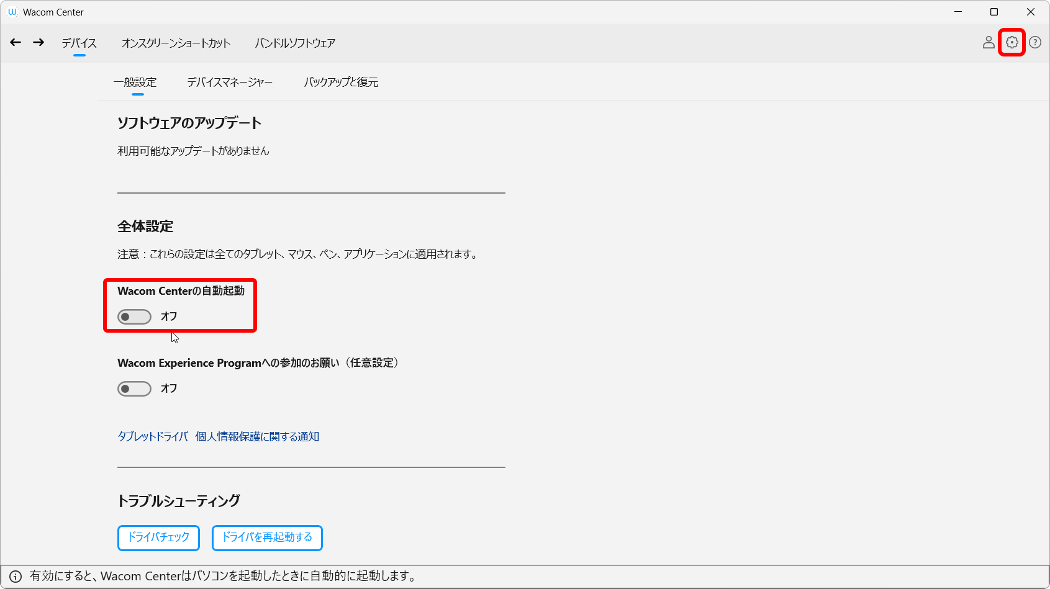Toggle Wacom Experience Program participation switch
This screenshot has height=589, width=1050.
click(x=134, y=389)
